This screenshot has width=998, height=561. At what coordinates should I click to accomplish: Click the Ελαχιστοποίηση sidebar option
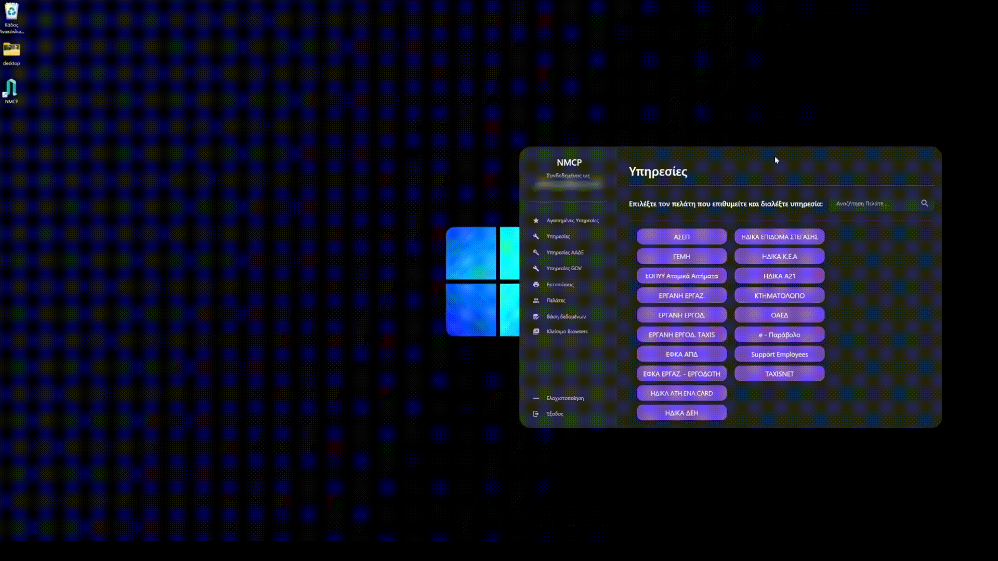coord(565,398)
